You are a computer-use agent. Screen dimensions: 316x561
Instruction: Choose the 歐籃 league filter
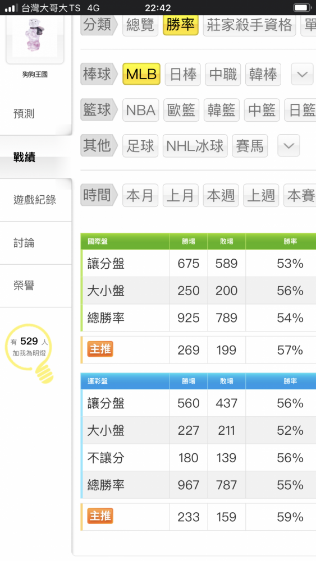coord(181,110)
